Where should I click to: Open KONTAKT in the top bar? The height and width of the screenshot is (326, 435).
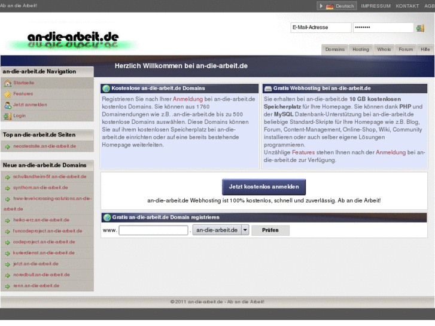pyautogui.click(x=407, y=6)
